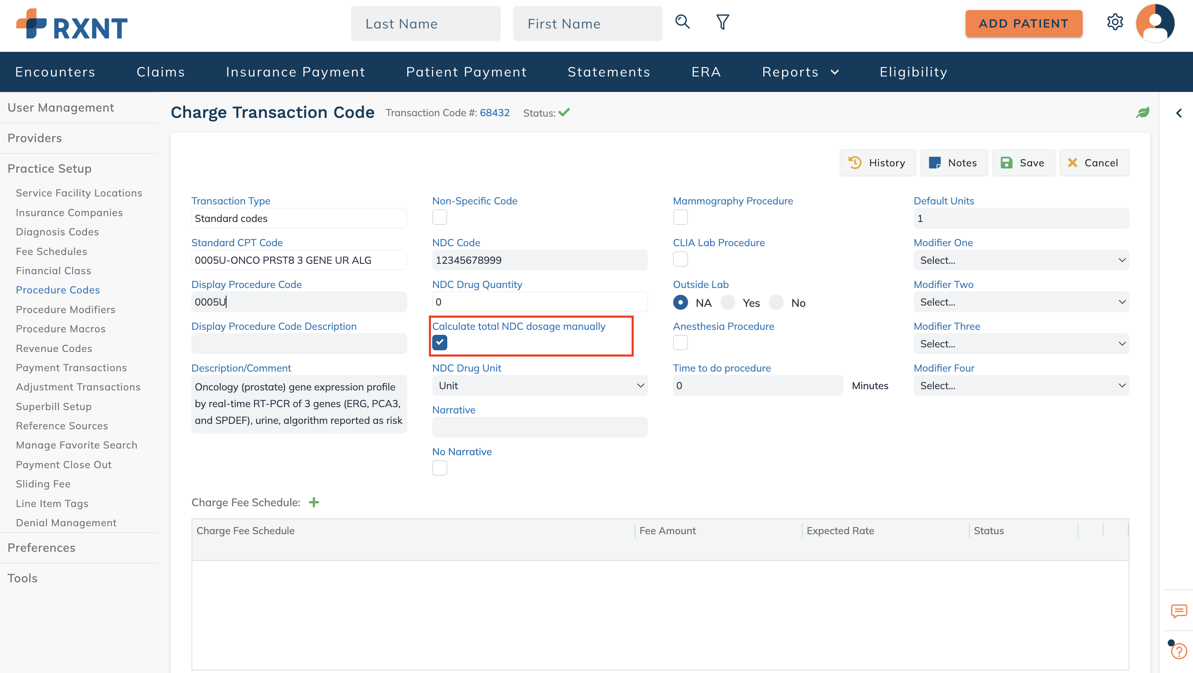Click the Fee Amount column header
This screenshot has width=1193, height=673.
pyautogui.click(x=668, y=530)
